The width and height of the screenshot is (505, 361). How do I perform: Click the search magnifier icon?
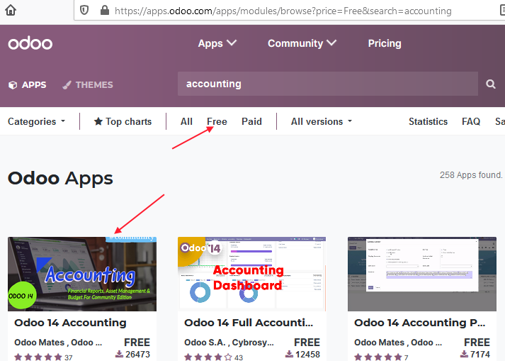491,84
